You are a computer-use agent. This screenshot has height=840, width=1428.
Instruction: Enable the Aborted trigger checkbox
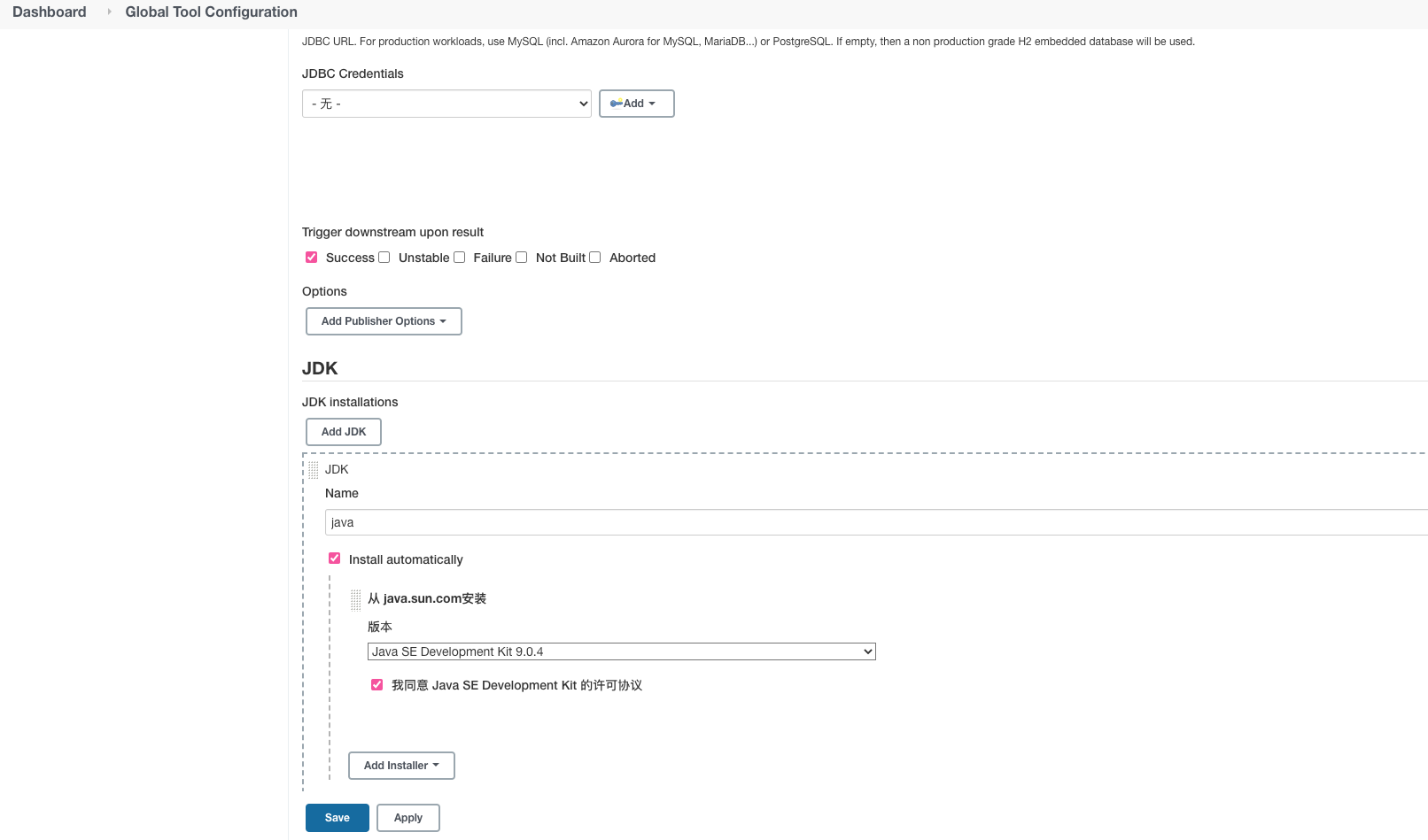tap(594, 258)
